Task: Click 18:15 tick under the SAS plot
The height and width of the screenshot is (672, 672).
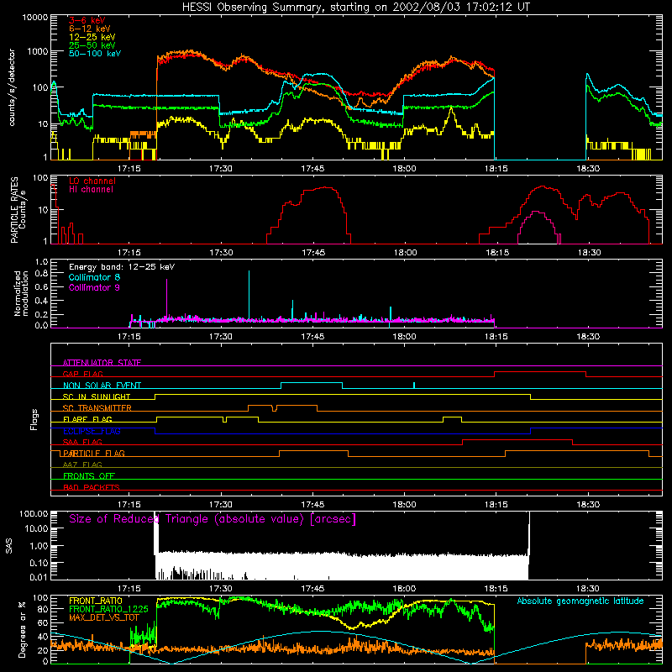Action: click(x=496, y=589)
